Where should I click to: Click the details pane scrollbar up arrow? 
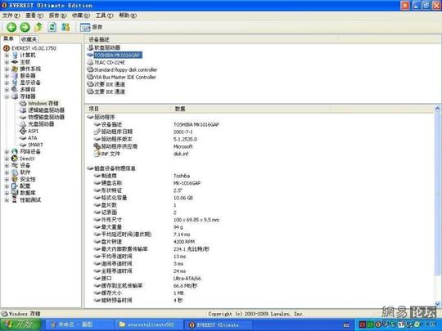437,108
